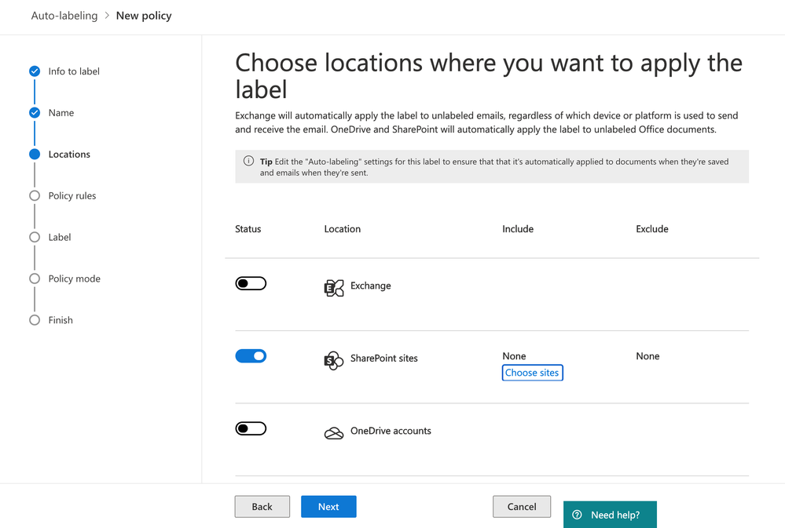Enable the Exchange location toggle

click(x=251, y=283)
